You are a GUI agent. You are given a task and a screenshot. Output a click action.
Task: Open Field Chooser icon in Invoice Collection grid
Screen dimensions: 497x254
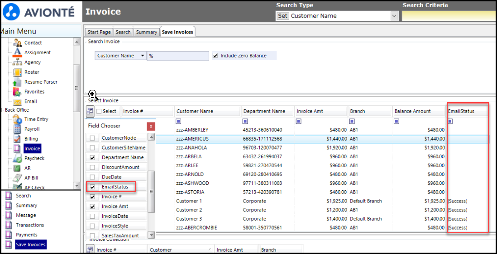click(90, 249)
